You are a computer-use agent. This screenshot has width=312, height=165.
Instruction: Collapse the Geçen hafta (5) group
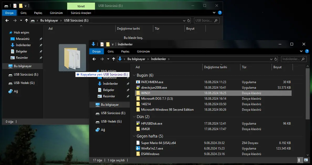click(x=134, y=136)
